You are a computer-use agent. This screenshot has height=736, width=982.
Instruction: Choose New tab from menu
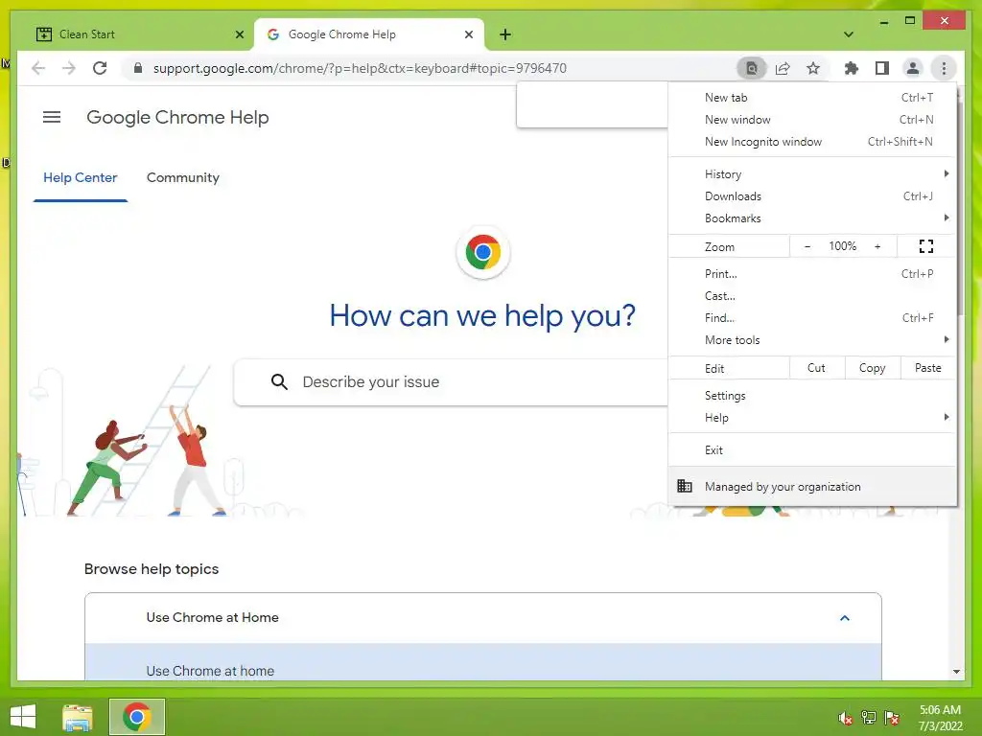click(812, 98)
